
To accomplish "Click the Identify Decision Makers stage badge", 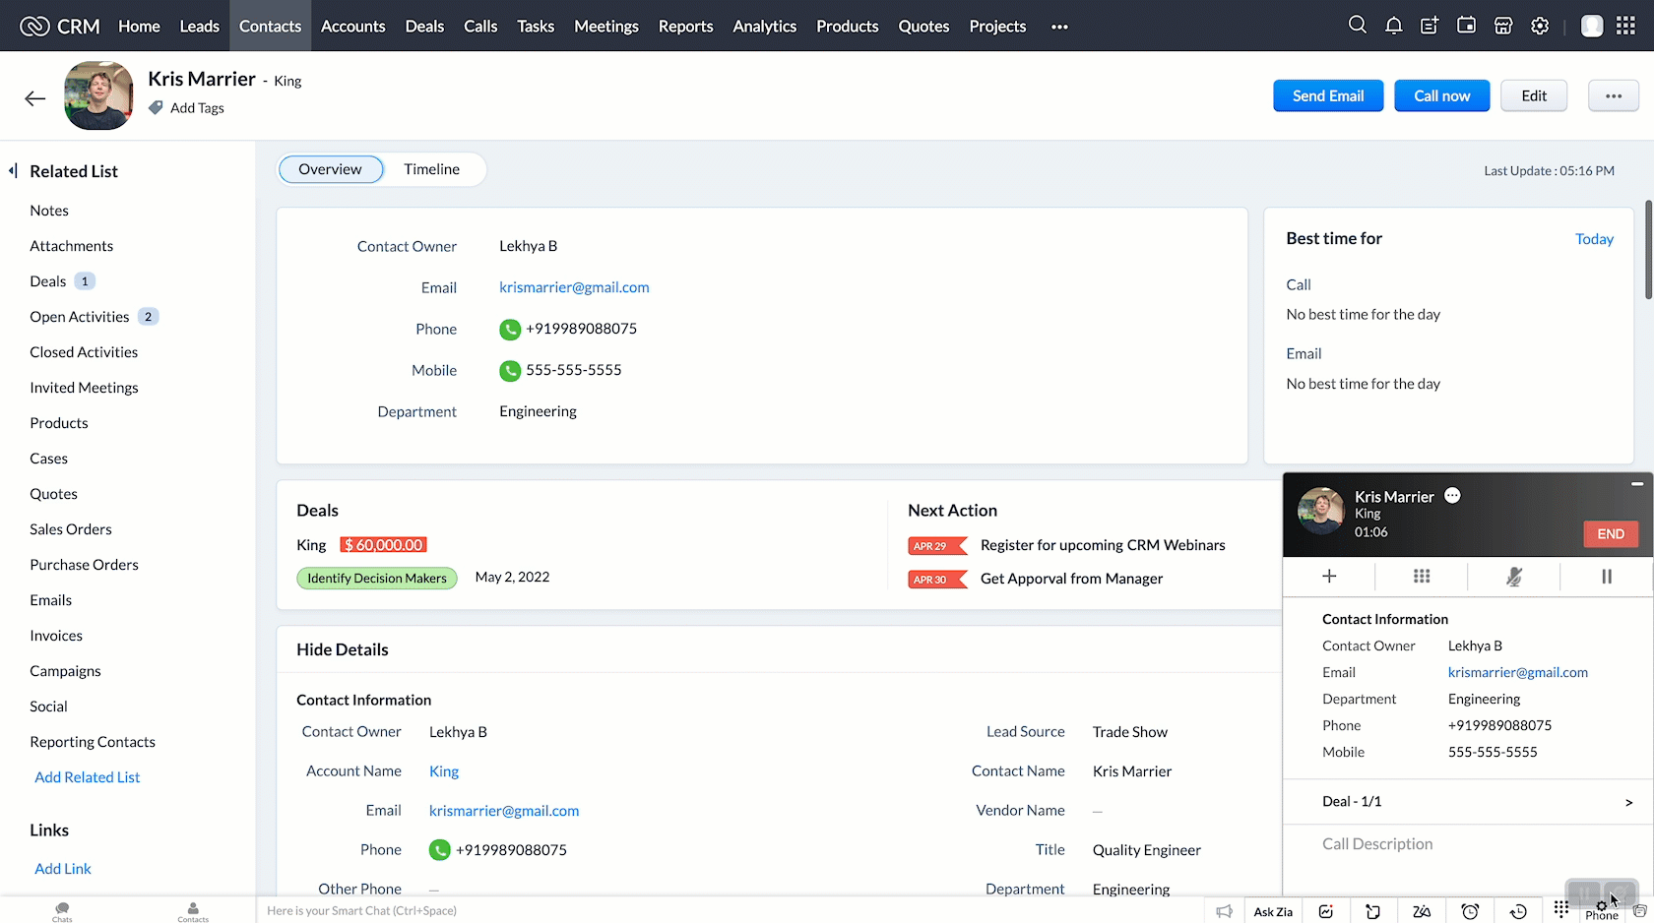I will point(377,579).
